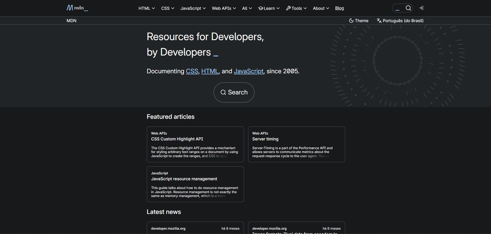491x234 pixels.
Task: Click the MDN logo in the header
Action: [77, 8]
